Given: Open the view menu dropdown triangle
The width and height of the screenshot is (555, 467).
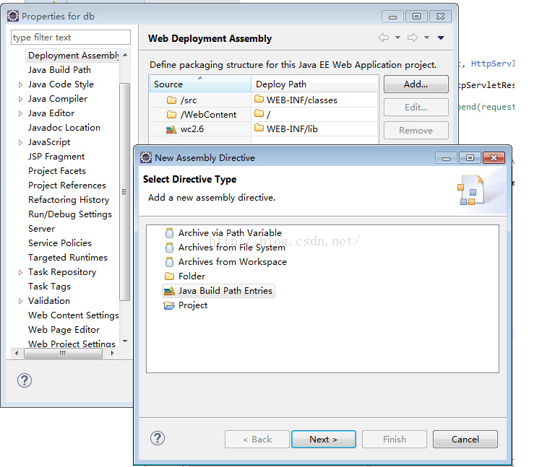Looking at the screenshot, I should tap(441, 38).
